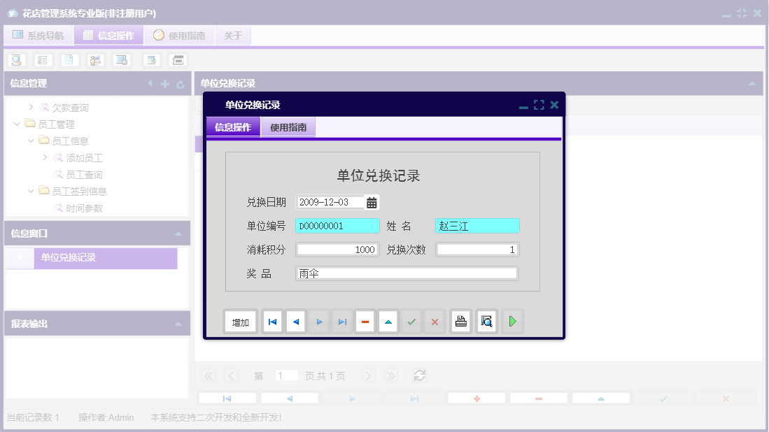769x432 pixels.
Task: Click the new document toolbar icon
Action: [69, 60]
